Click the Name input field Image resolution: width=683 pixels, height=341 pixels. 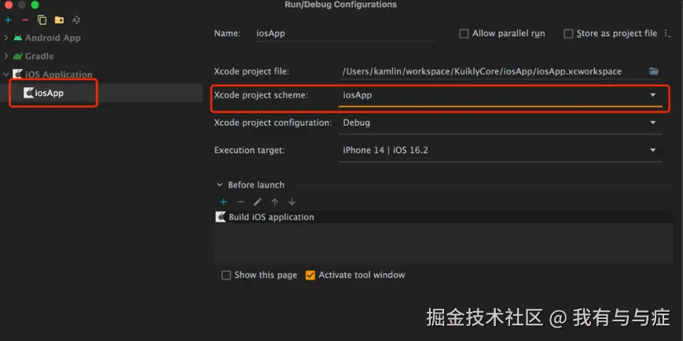[x=344, y=34]
